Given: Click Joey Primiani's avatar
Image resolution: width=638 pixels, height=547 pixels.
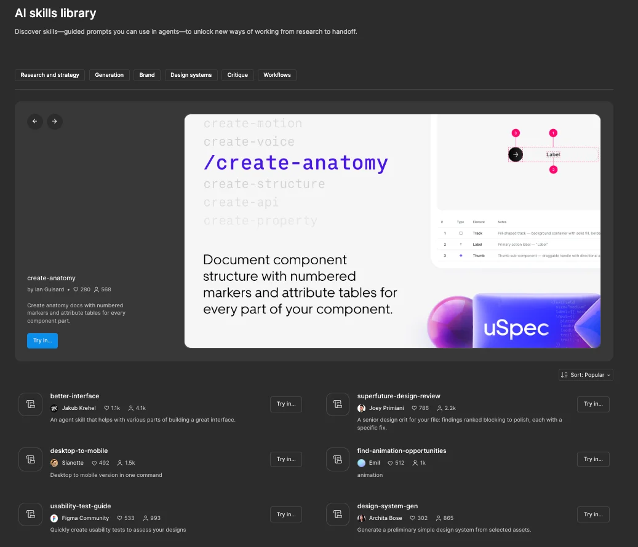Looking at the screenshot, I should point(361,408).
